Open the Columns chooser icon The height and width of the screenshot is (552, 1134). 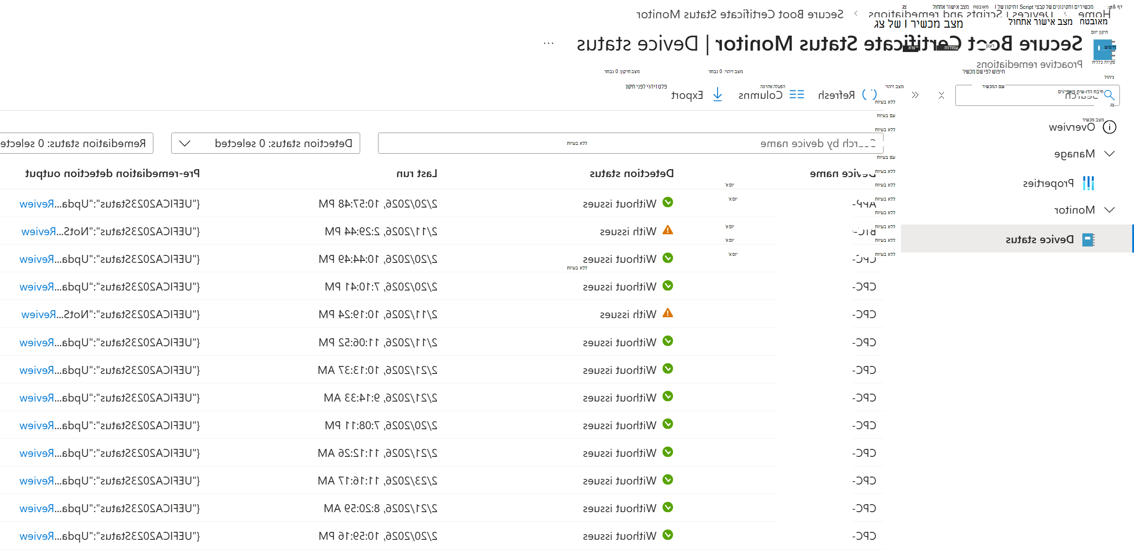point(797,95)
